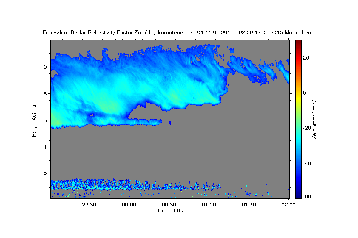Click the plot title 'Equivalent Radar Reflectivity Factor Ze of Hydrometeors'

point(114,32)
